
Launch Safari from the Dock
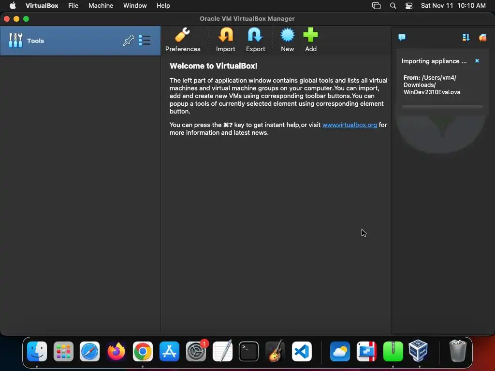coord(89,351)
